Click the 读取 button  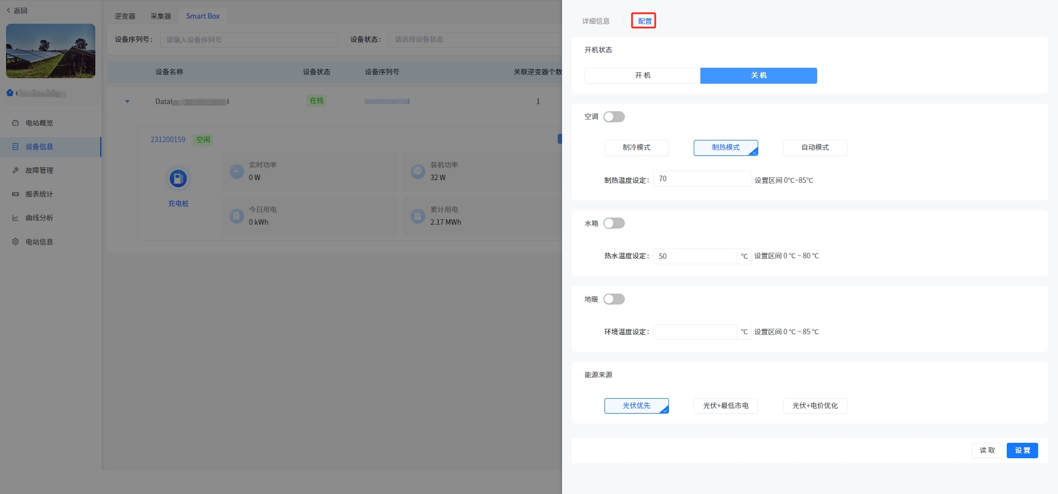pyautogui.click(x=987, y=450)
